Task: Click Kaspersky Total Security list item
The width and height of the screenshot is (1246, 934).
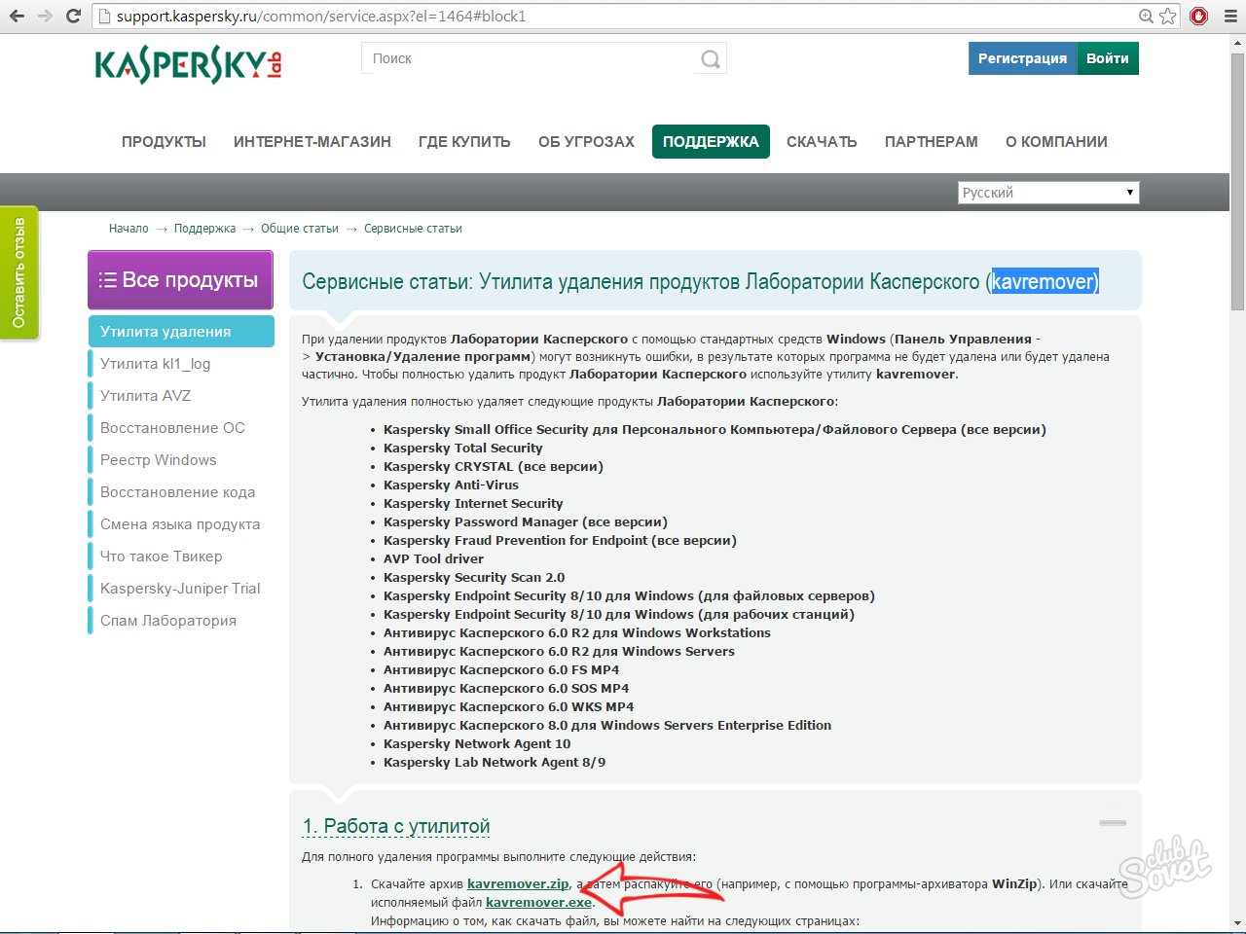Action: 463,449
